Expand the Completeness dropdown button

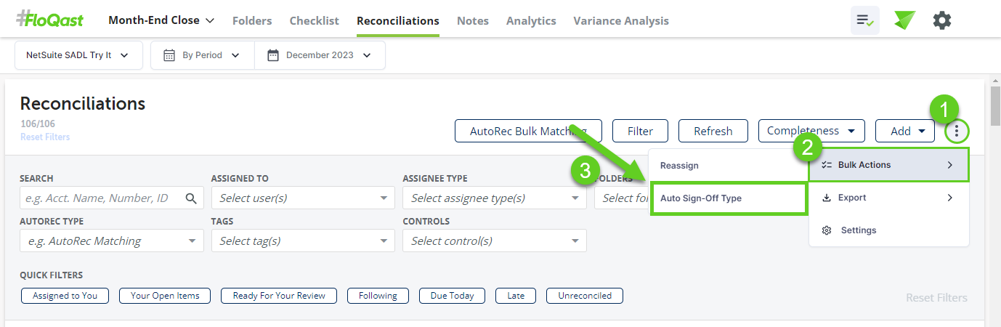(811, 132)
